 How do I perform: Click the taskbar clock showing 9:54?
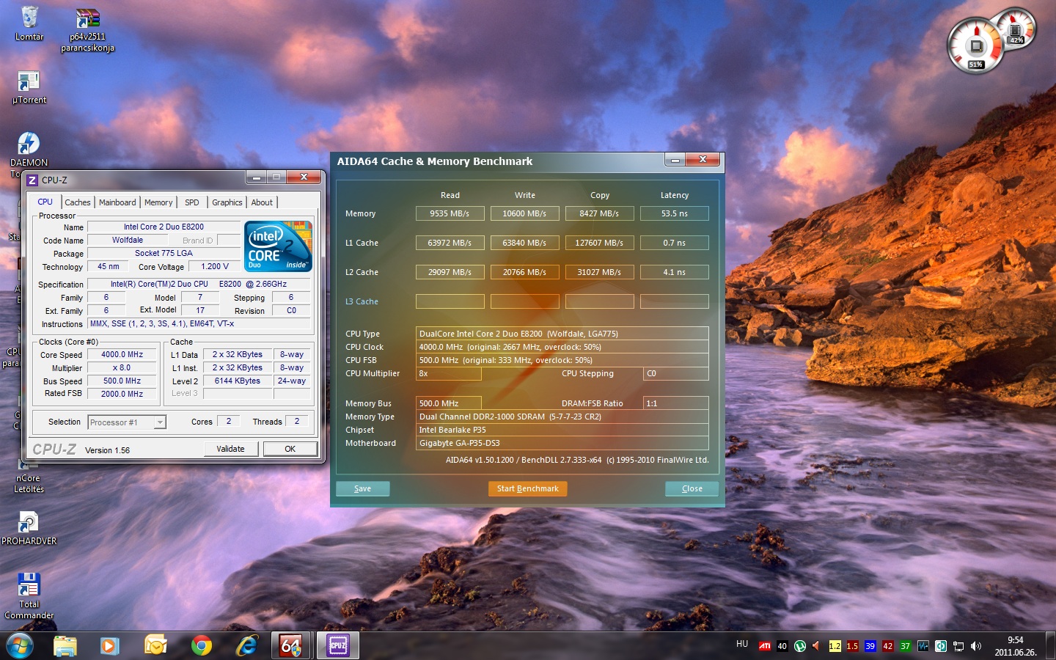tap(1016, 646)
